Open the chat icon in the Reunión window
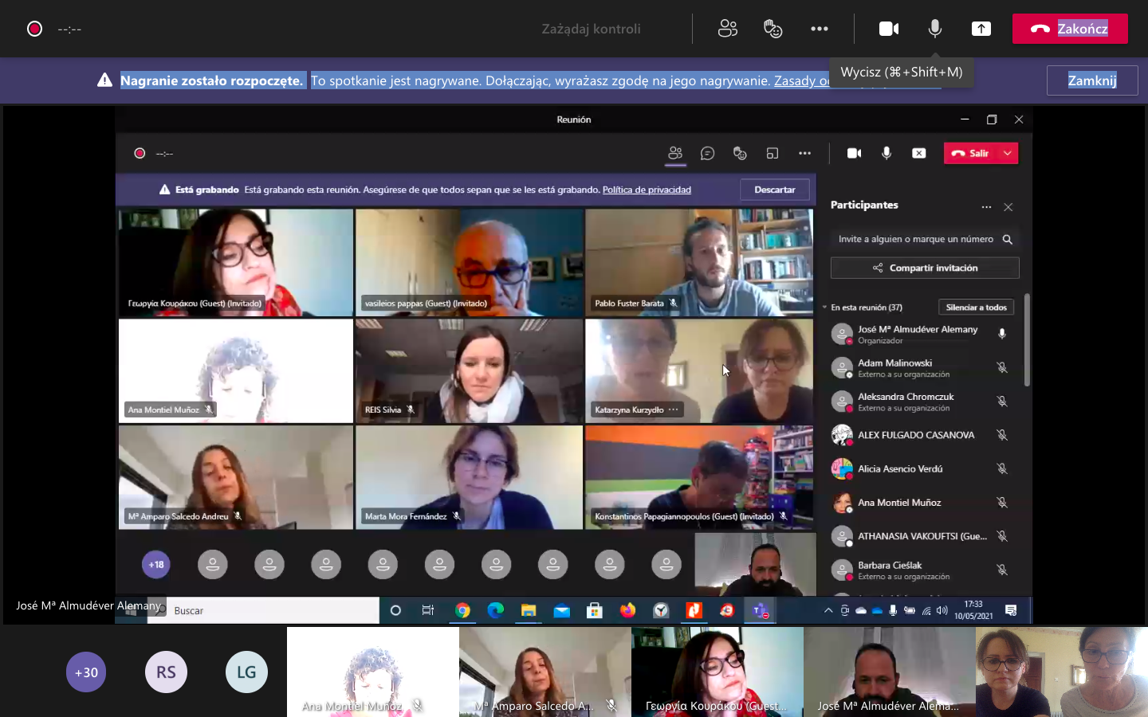Image resolution: width=1148 pixels, height=717 pixels. 707,154
